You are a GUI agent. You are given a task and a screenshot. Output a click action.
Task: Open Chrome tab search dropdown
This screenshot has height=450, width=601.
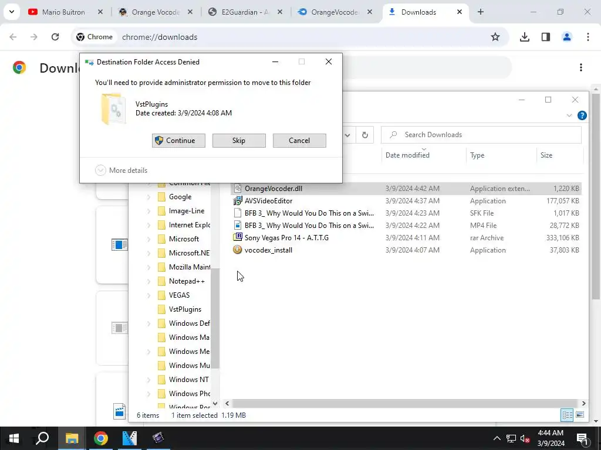(x=12, y=12)
